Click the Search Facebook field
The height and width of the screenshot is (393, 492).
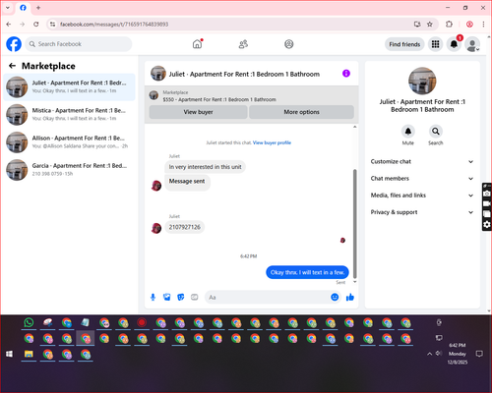coord(79,44)
